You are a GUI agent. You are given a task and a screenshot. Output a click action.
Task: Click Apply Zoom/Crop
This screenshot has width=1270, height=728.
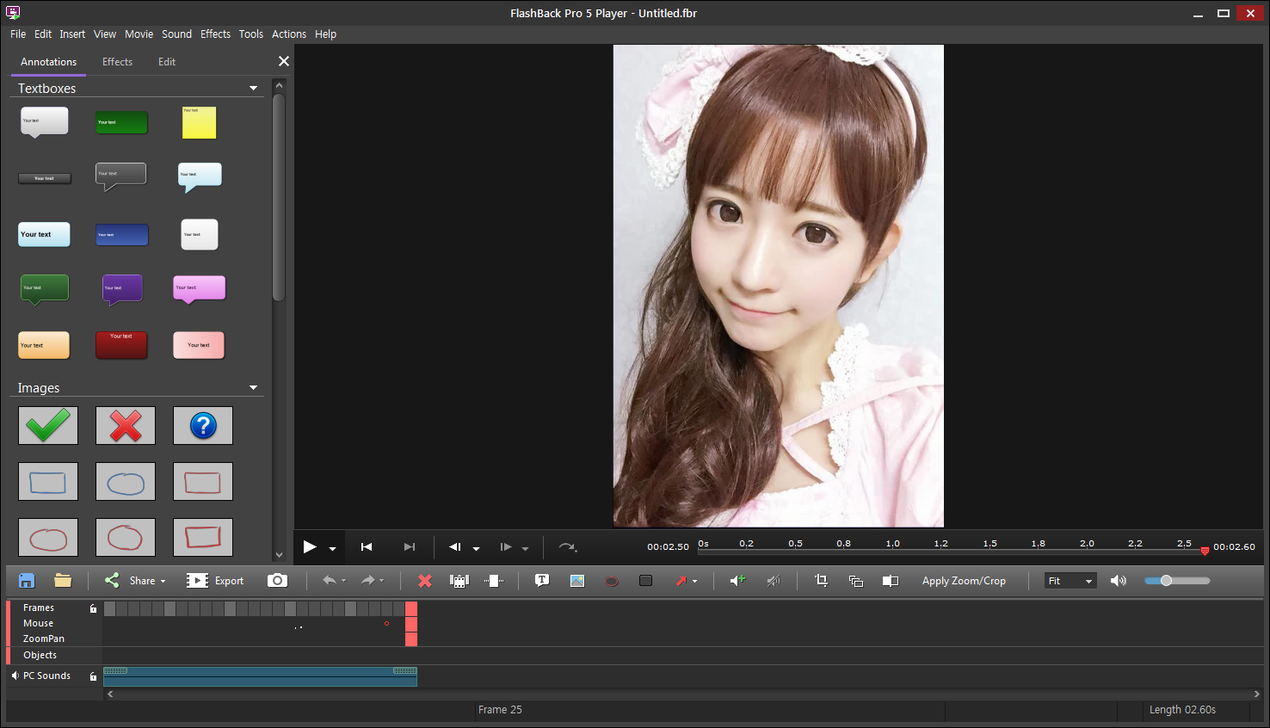[964, 581]
